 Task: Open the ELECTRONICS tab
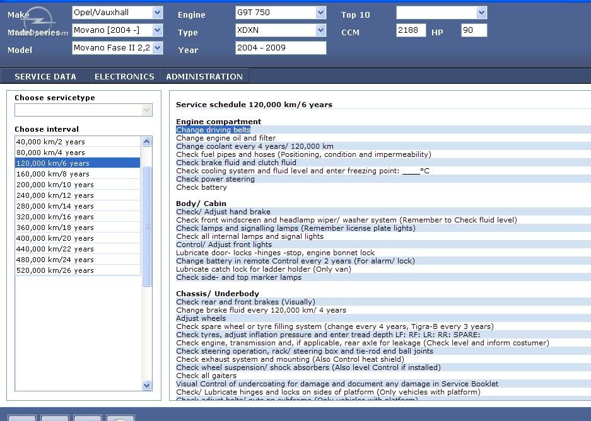point(124,76)
